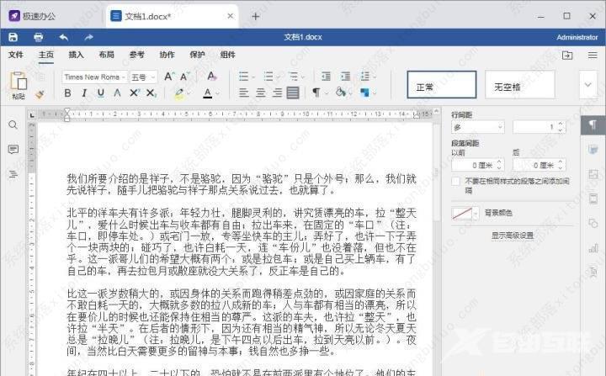
Task: Switch to the 参考 tab
Action: 137,55
